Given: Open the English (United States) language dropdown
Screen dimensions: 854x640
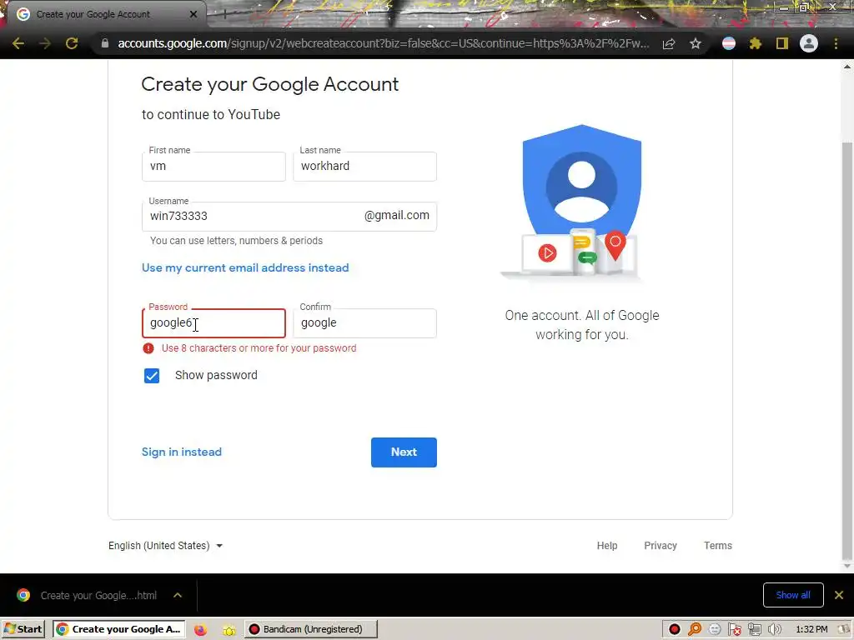Looking at the screenshot, I should pos(166,545).
